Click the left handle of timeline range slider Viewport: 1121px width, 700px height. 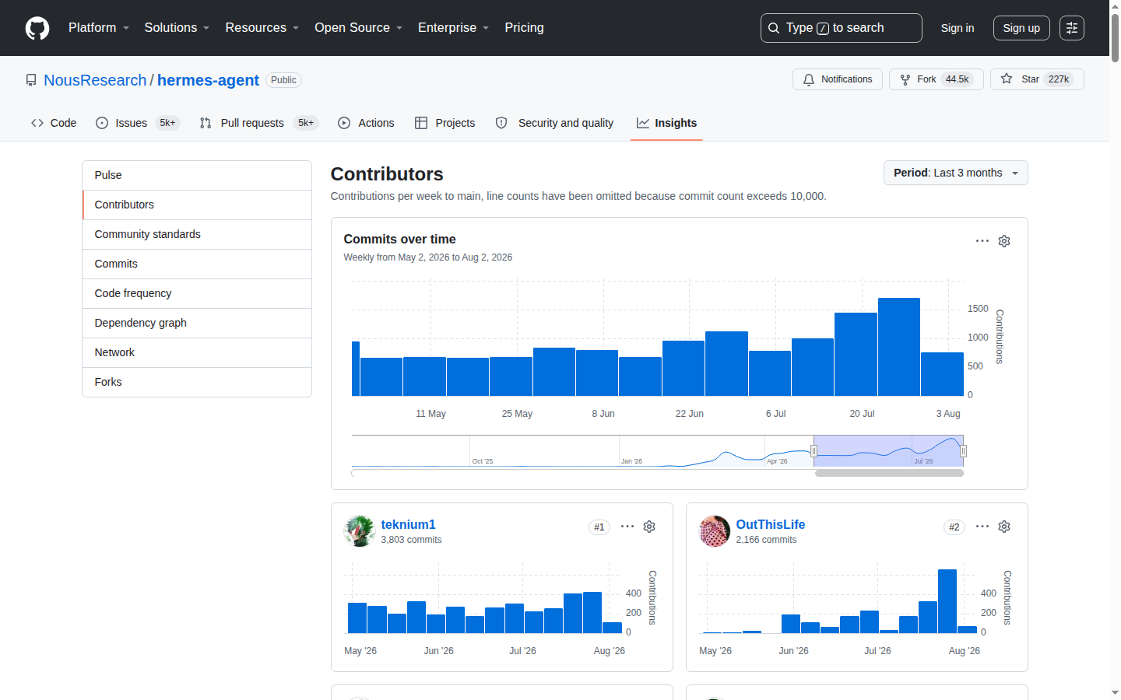814,451
